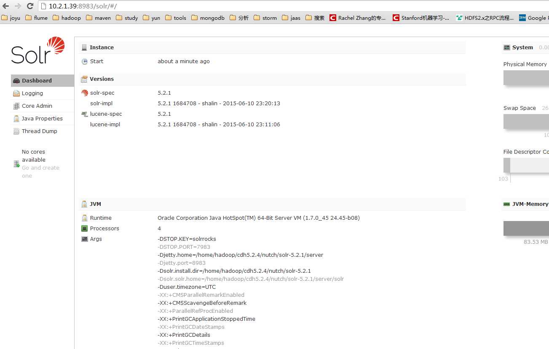
Task: Click the Runtime Java icon
Action: tap(85, 218)
